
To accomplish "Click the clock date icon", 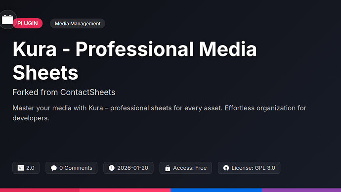I will (112, 168).
